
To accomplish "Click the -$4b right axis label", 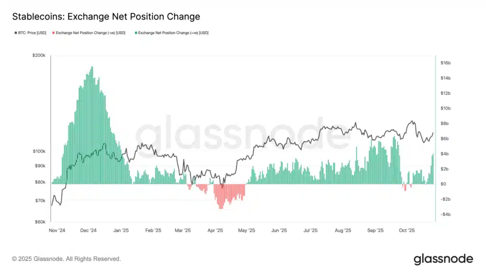I will pyautogui.click(x=446, y=214).
